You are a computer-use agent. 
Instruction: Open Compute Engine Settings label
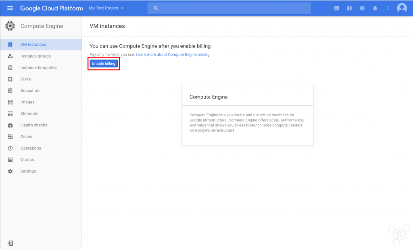coord(28,171)
